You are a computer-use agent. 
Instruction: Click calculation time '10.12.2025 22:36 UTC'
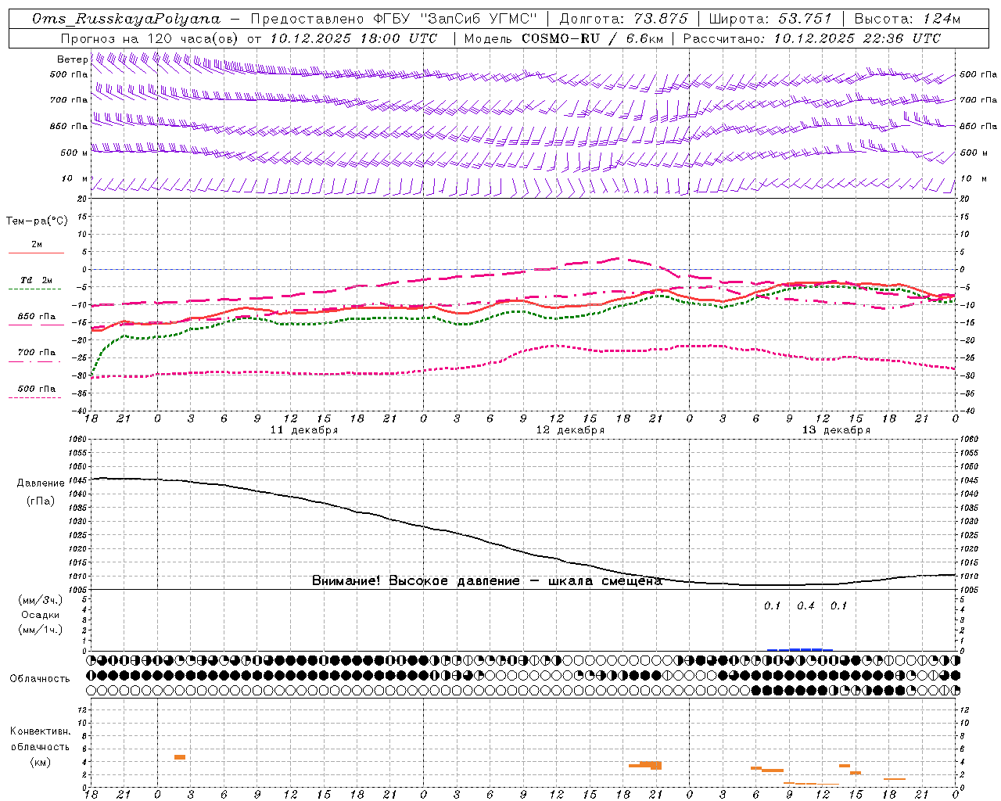(x=857, y=38)
